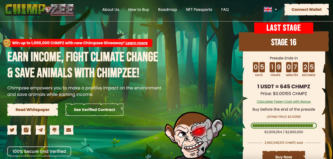Follow the giveaway Learn more link
Image resolution: width=333 pixels, height=159 pixels.
point(137,43)
